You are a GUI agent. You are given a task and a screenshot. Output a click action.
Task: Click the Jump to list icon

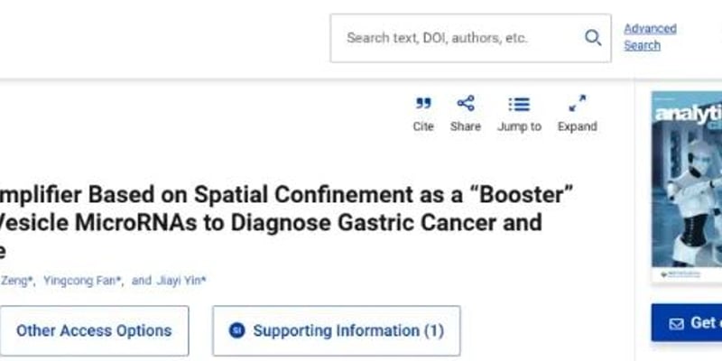[x=519, y=104]
